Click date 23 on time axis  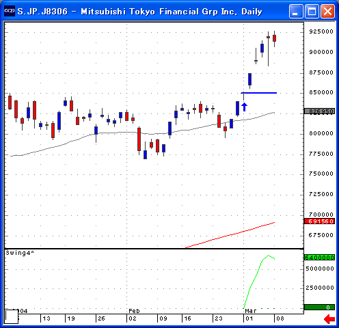(219, 318)
